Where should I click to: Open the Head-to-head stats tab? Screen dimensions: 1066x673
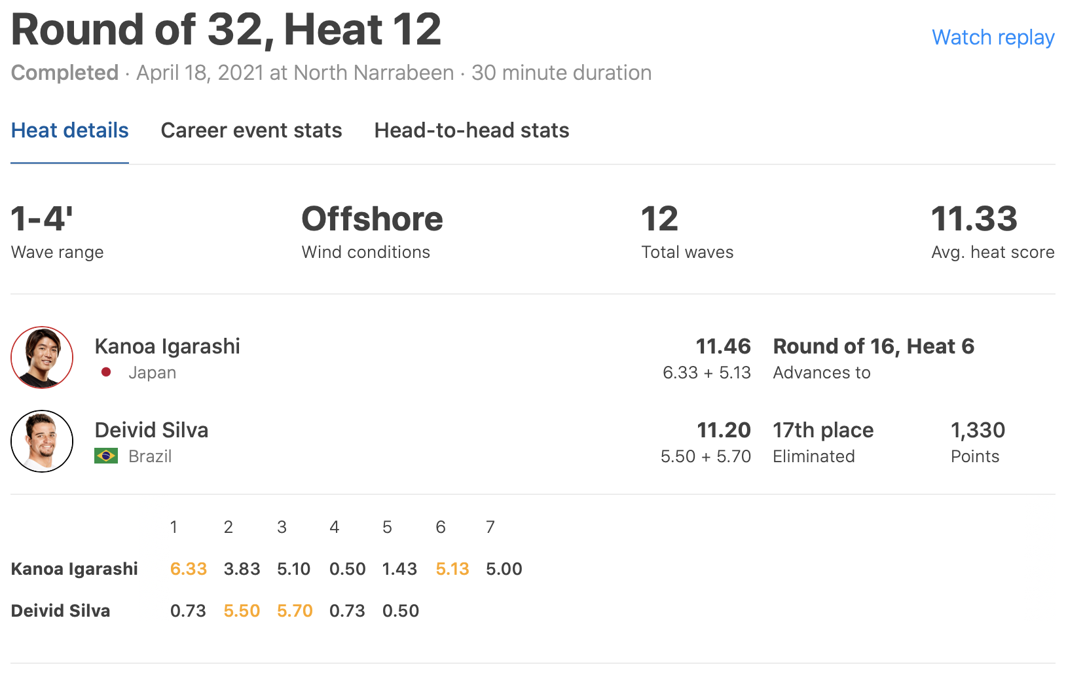coord(471,130)
